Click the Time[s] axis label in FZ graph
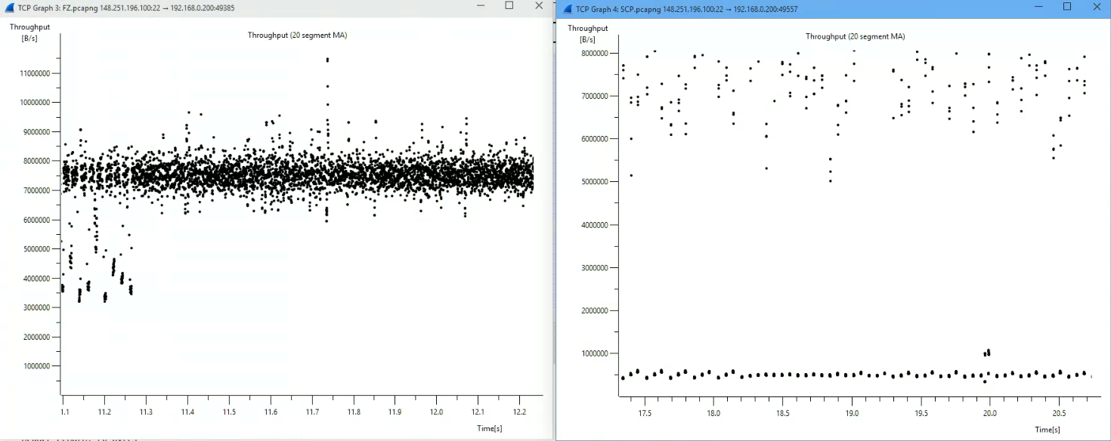Image resolution: width=1111 pixels, height=441 pixels. click(x=491, y=428)
